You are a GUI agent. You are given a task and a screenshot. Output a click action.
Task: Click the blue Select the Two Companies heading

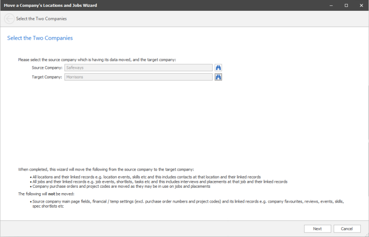[40, 38]
